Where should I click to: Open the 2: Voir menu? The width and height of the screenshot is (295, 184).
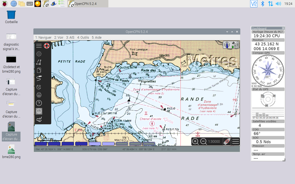click(x=59, y=37)
